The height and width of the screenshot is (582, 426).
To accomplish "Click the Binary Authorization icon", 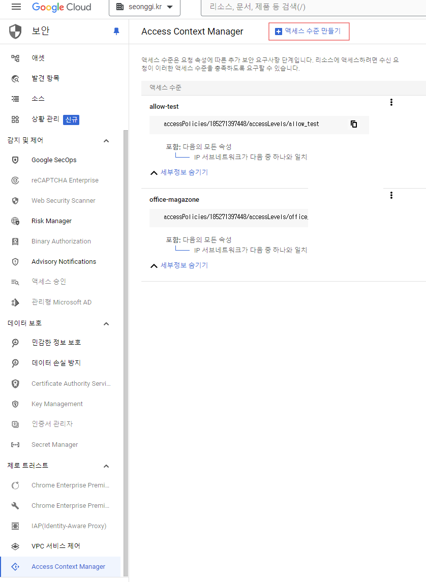I will click(15, 241).
